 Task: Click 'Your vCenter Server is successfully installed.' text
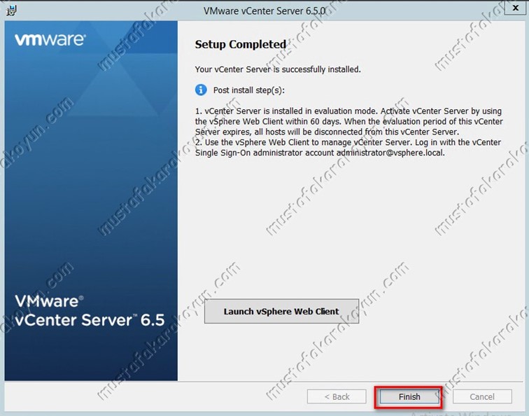point(278,69)
